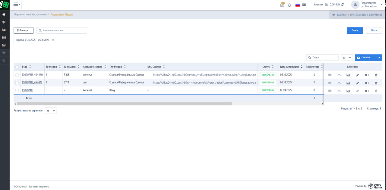Delete the testtest media row

click(376, 75)
